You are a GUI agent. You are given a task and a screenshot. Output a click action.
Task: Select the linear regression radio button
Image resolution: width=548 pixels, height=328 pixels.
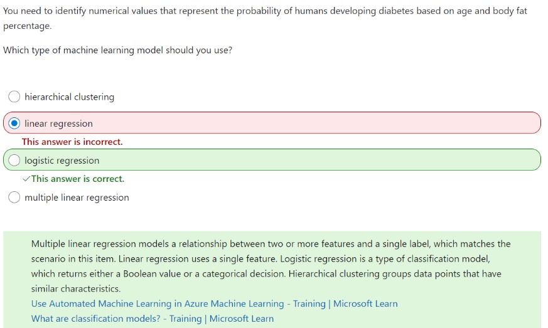coord(14,124)
